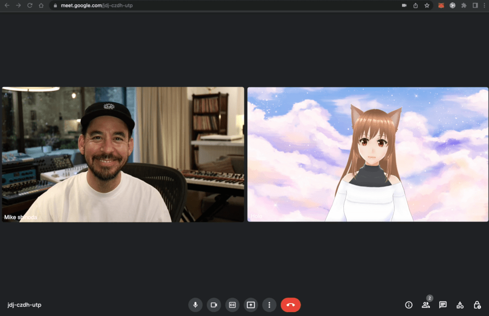
Task: Toggle closed captions on
Action: 233,305
